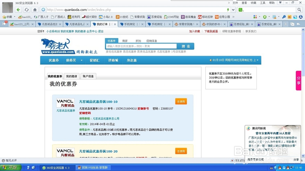Image resolution: width=305 pixels, height=171 pixels.
Task: Open the 移动互联 bookmark
Action: point(205,17)
